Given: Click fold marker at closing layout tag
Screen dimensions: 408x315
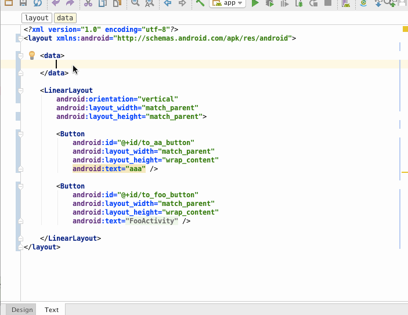Looking at the screenshot, I should 20,247.
